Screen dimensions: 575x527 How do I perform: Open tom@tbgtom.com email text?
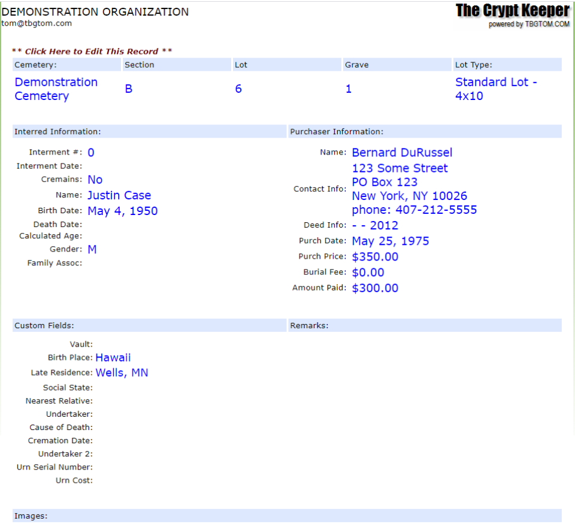(x=37, y=23)
